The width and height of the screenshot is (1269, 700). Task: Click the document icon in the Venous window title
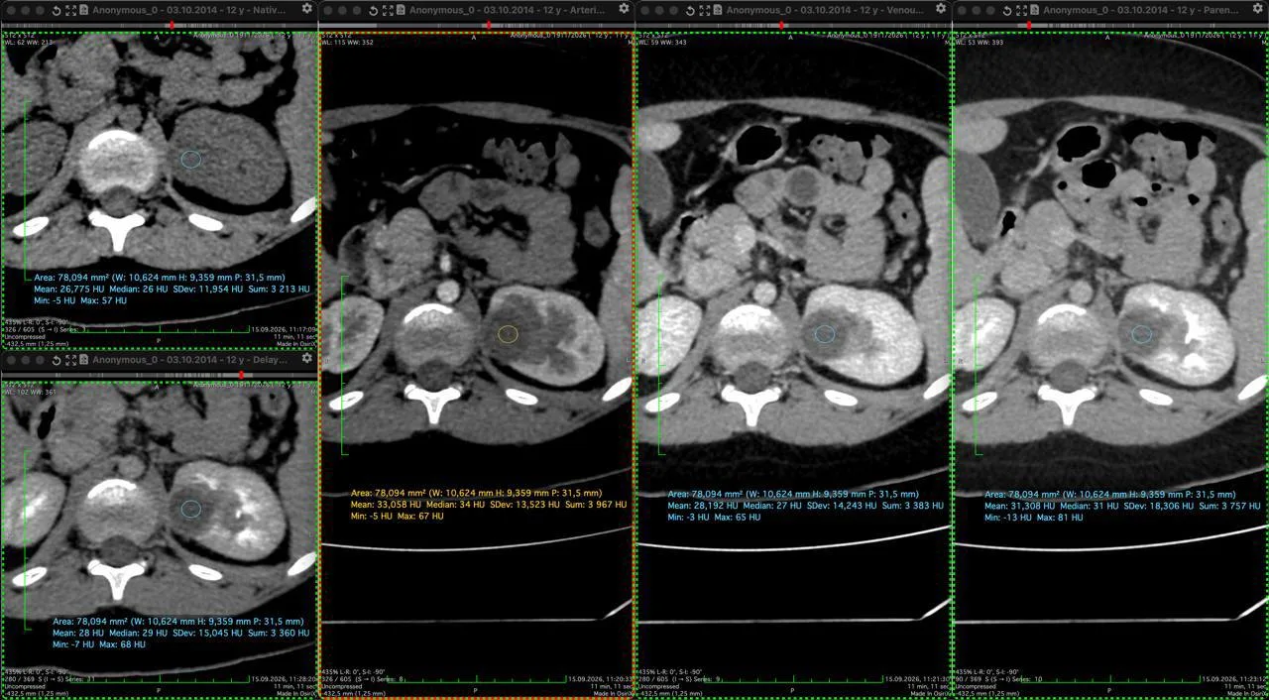(718, 10)
